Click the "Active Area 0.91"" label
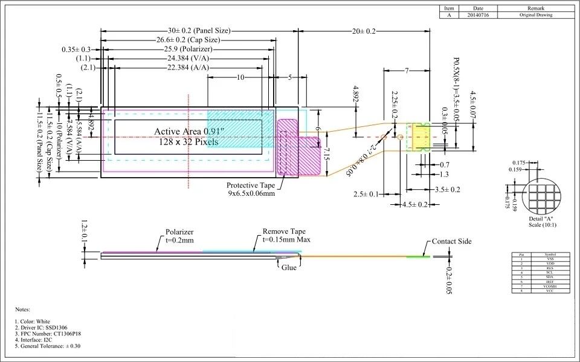 [189, 131]
